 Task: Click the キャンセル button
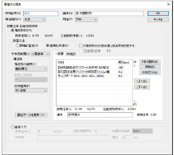point(158,19)
